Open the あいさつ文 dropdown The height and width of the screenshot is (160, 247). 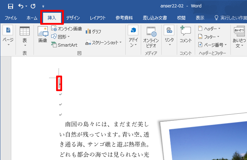click(239, 37)
